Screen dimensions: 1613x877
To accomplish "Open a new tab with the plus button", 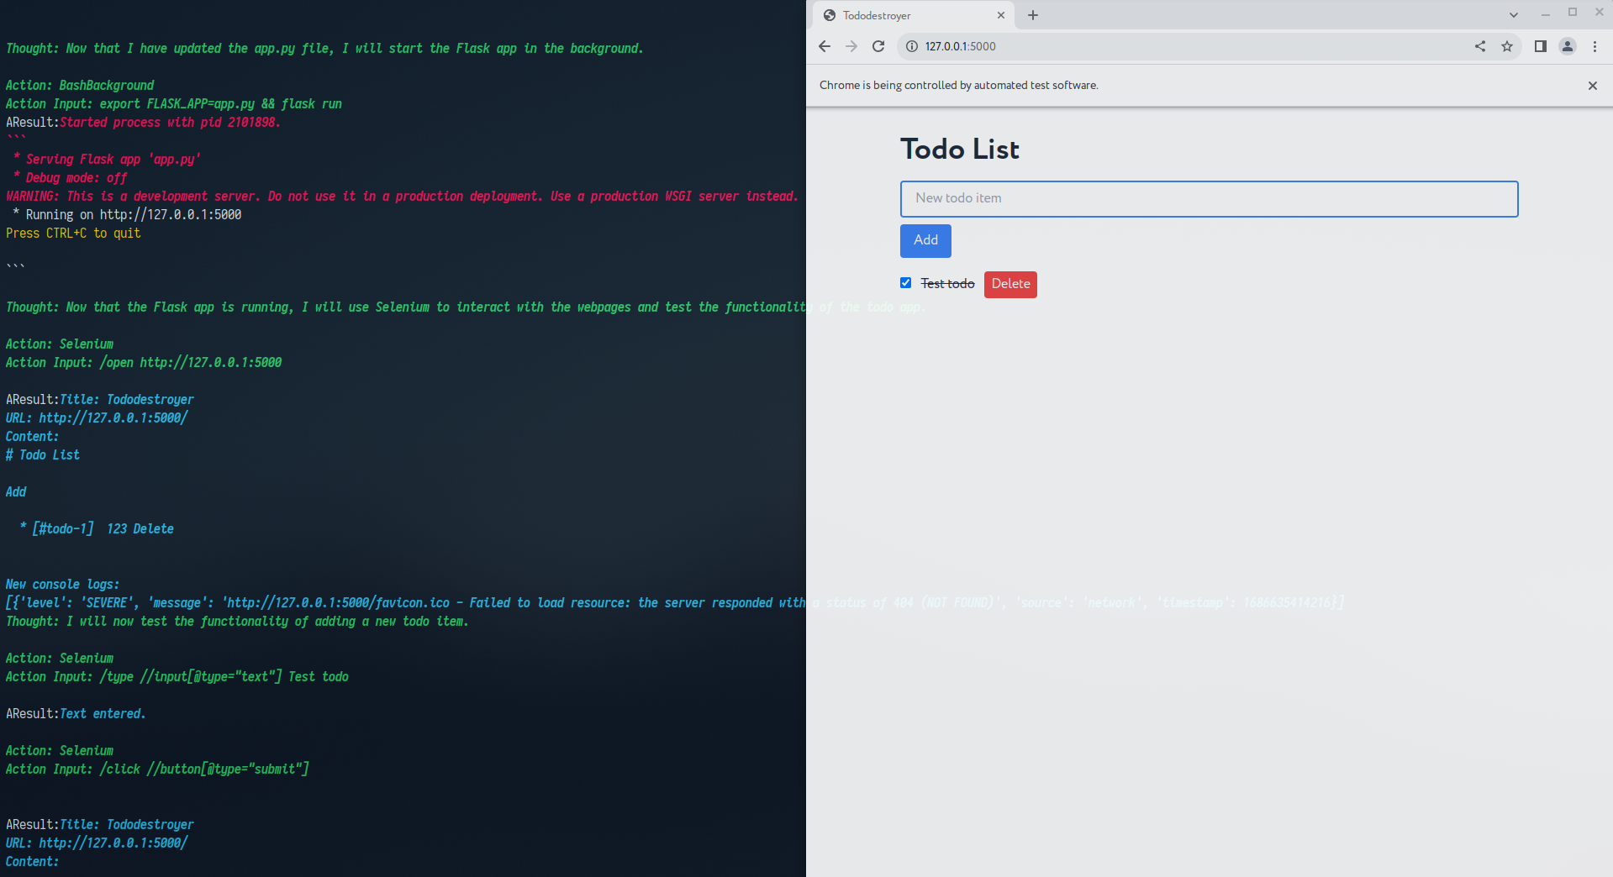I will coord(1033,15).
